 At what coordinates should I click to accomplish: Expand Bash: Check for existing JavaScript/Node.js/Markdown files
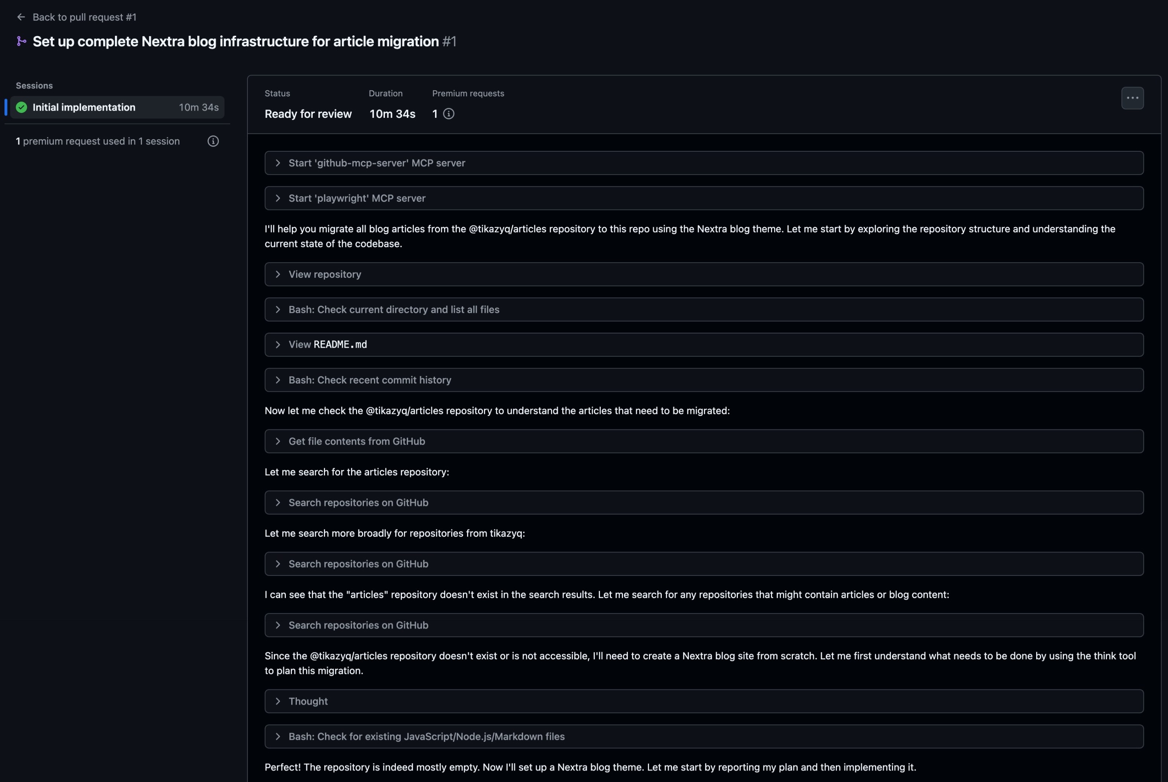704,736
